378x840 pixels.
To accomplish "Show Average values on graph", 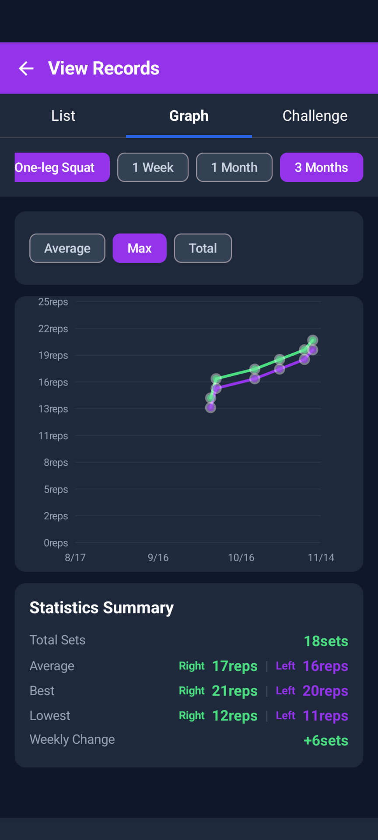I will tap(67, 248).
